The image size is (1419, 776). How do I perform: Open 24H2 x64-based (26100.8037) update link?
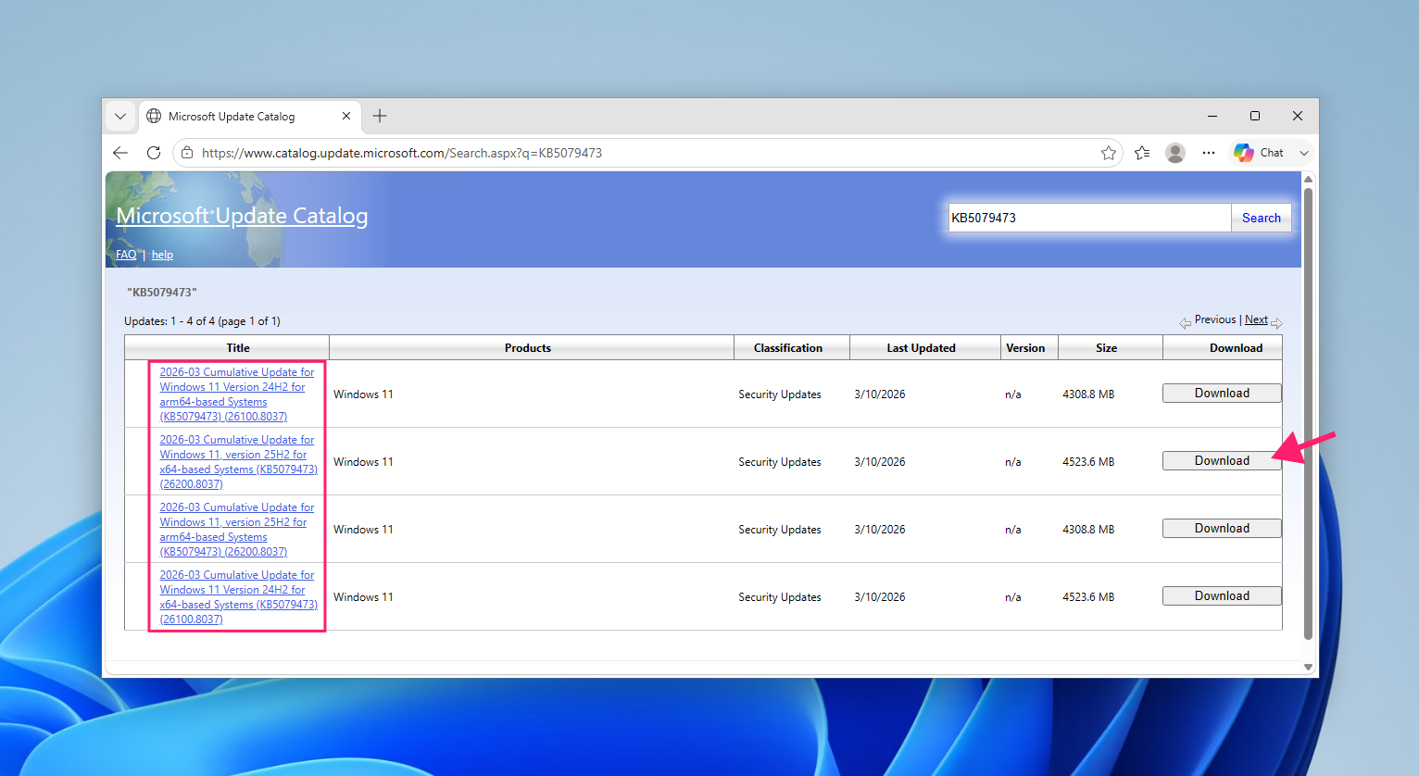click(x=238, y=597)
